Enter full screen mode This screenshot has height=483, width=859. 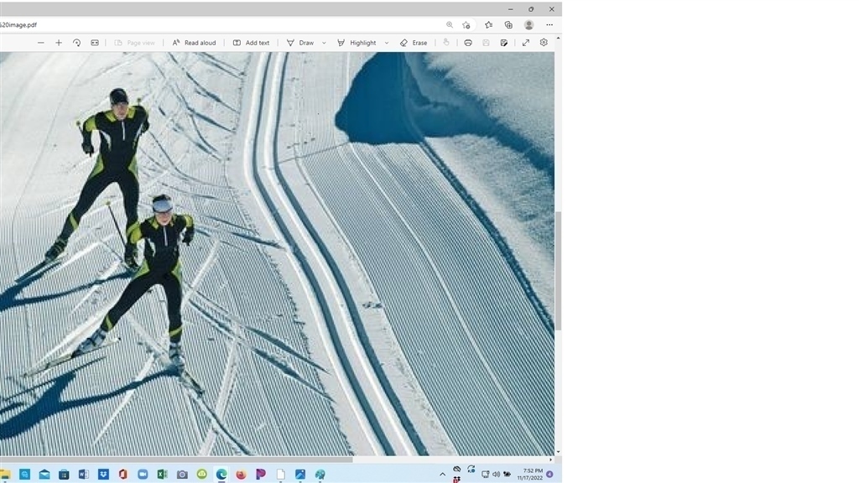click(x=526, y=43)
